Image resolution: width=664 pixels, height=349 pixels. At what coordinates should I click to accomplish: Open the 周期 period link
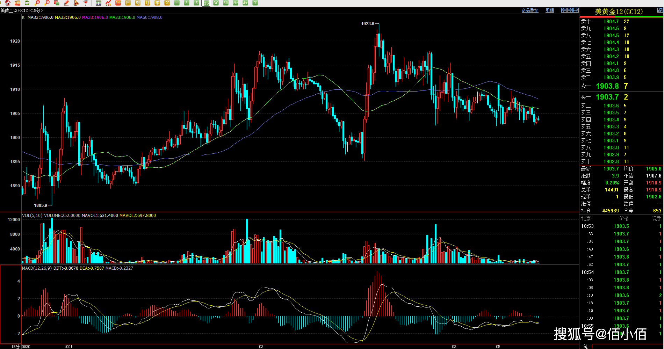(x=550, y=10)
